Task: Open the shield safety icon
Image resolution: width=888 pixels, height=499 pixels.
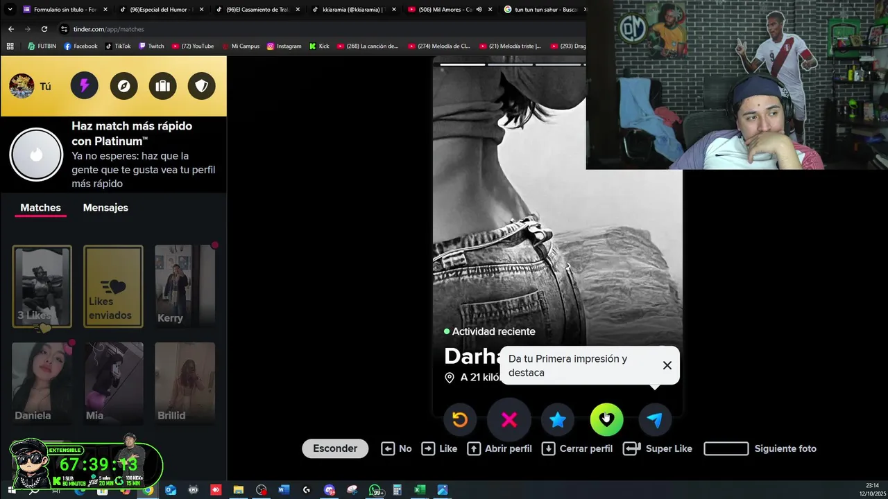Action: point(201,86)
